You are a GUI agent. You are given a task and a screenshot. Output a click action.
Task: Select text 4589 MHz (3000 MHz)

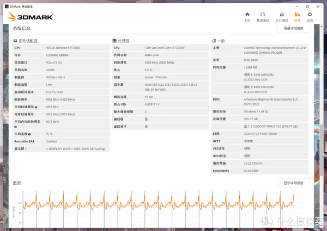159,63
